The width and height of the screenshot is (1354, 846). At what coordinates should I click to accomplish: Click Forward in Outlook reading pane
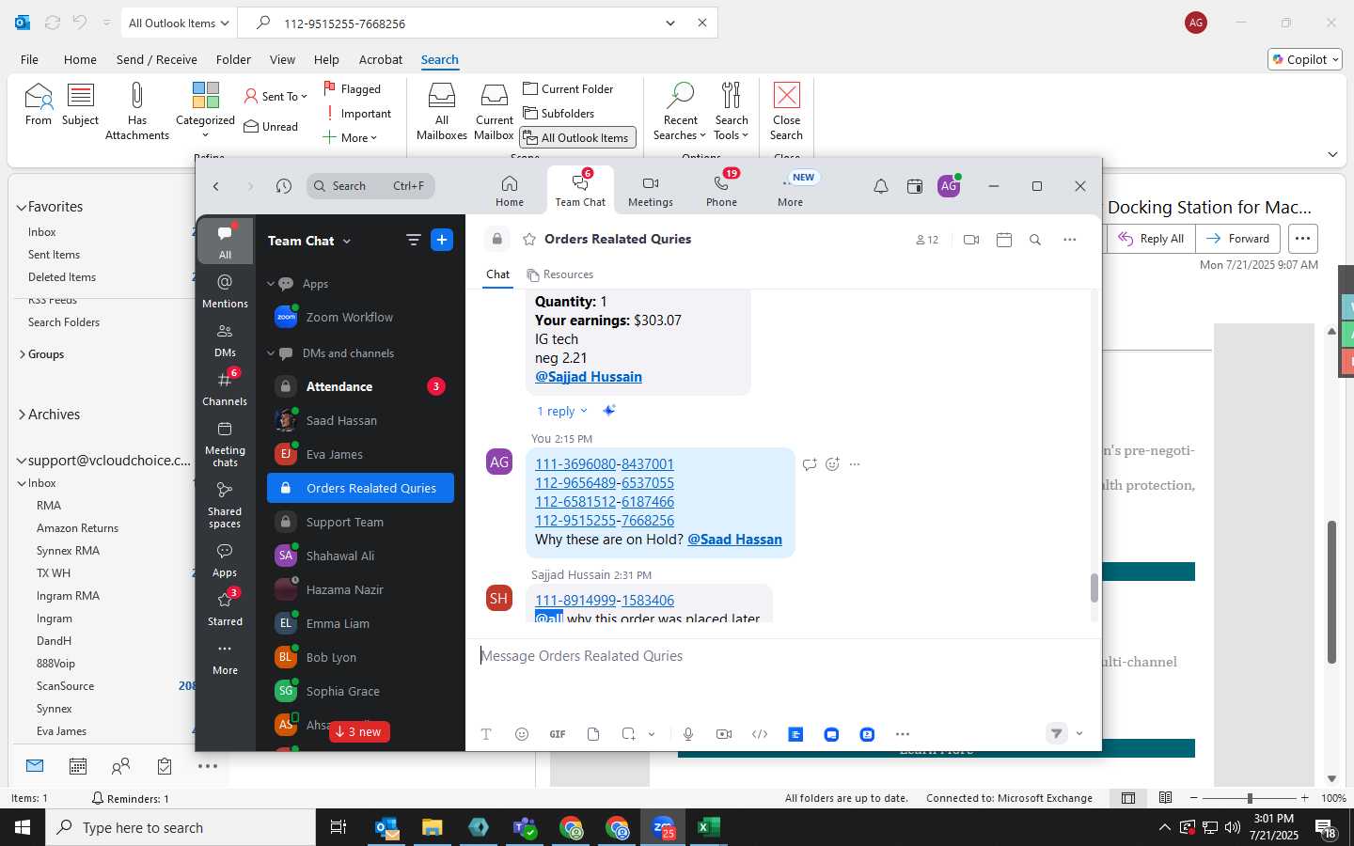pyautogui.click(x=1237, y=239)
